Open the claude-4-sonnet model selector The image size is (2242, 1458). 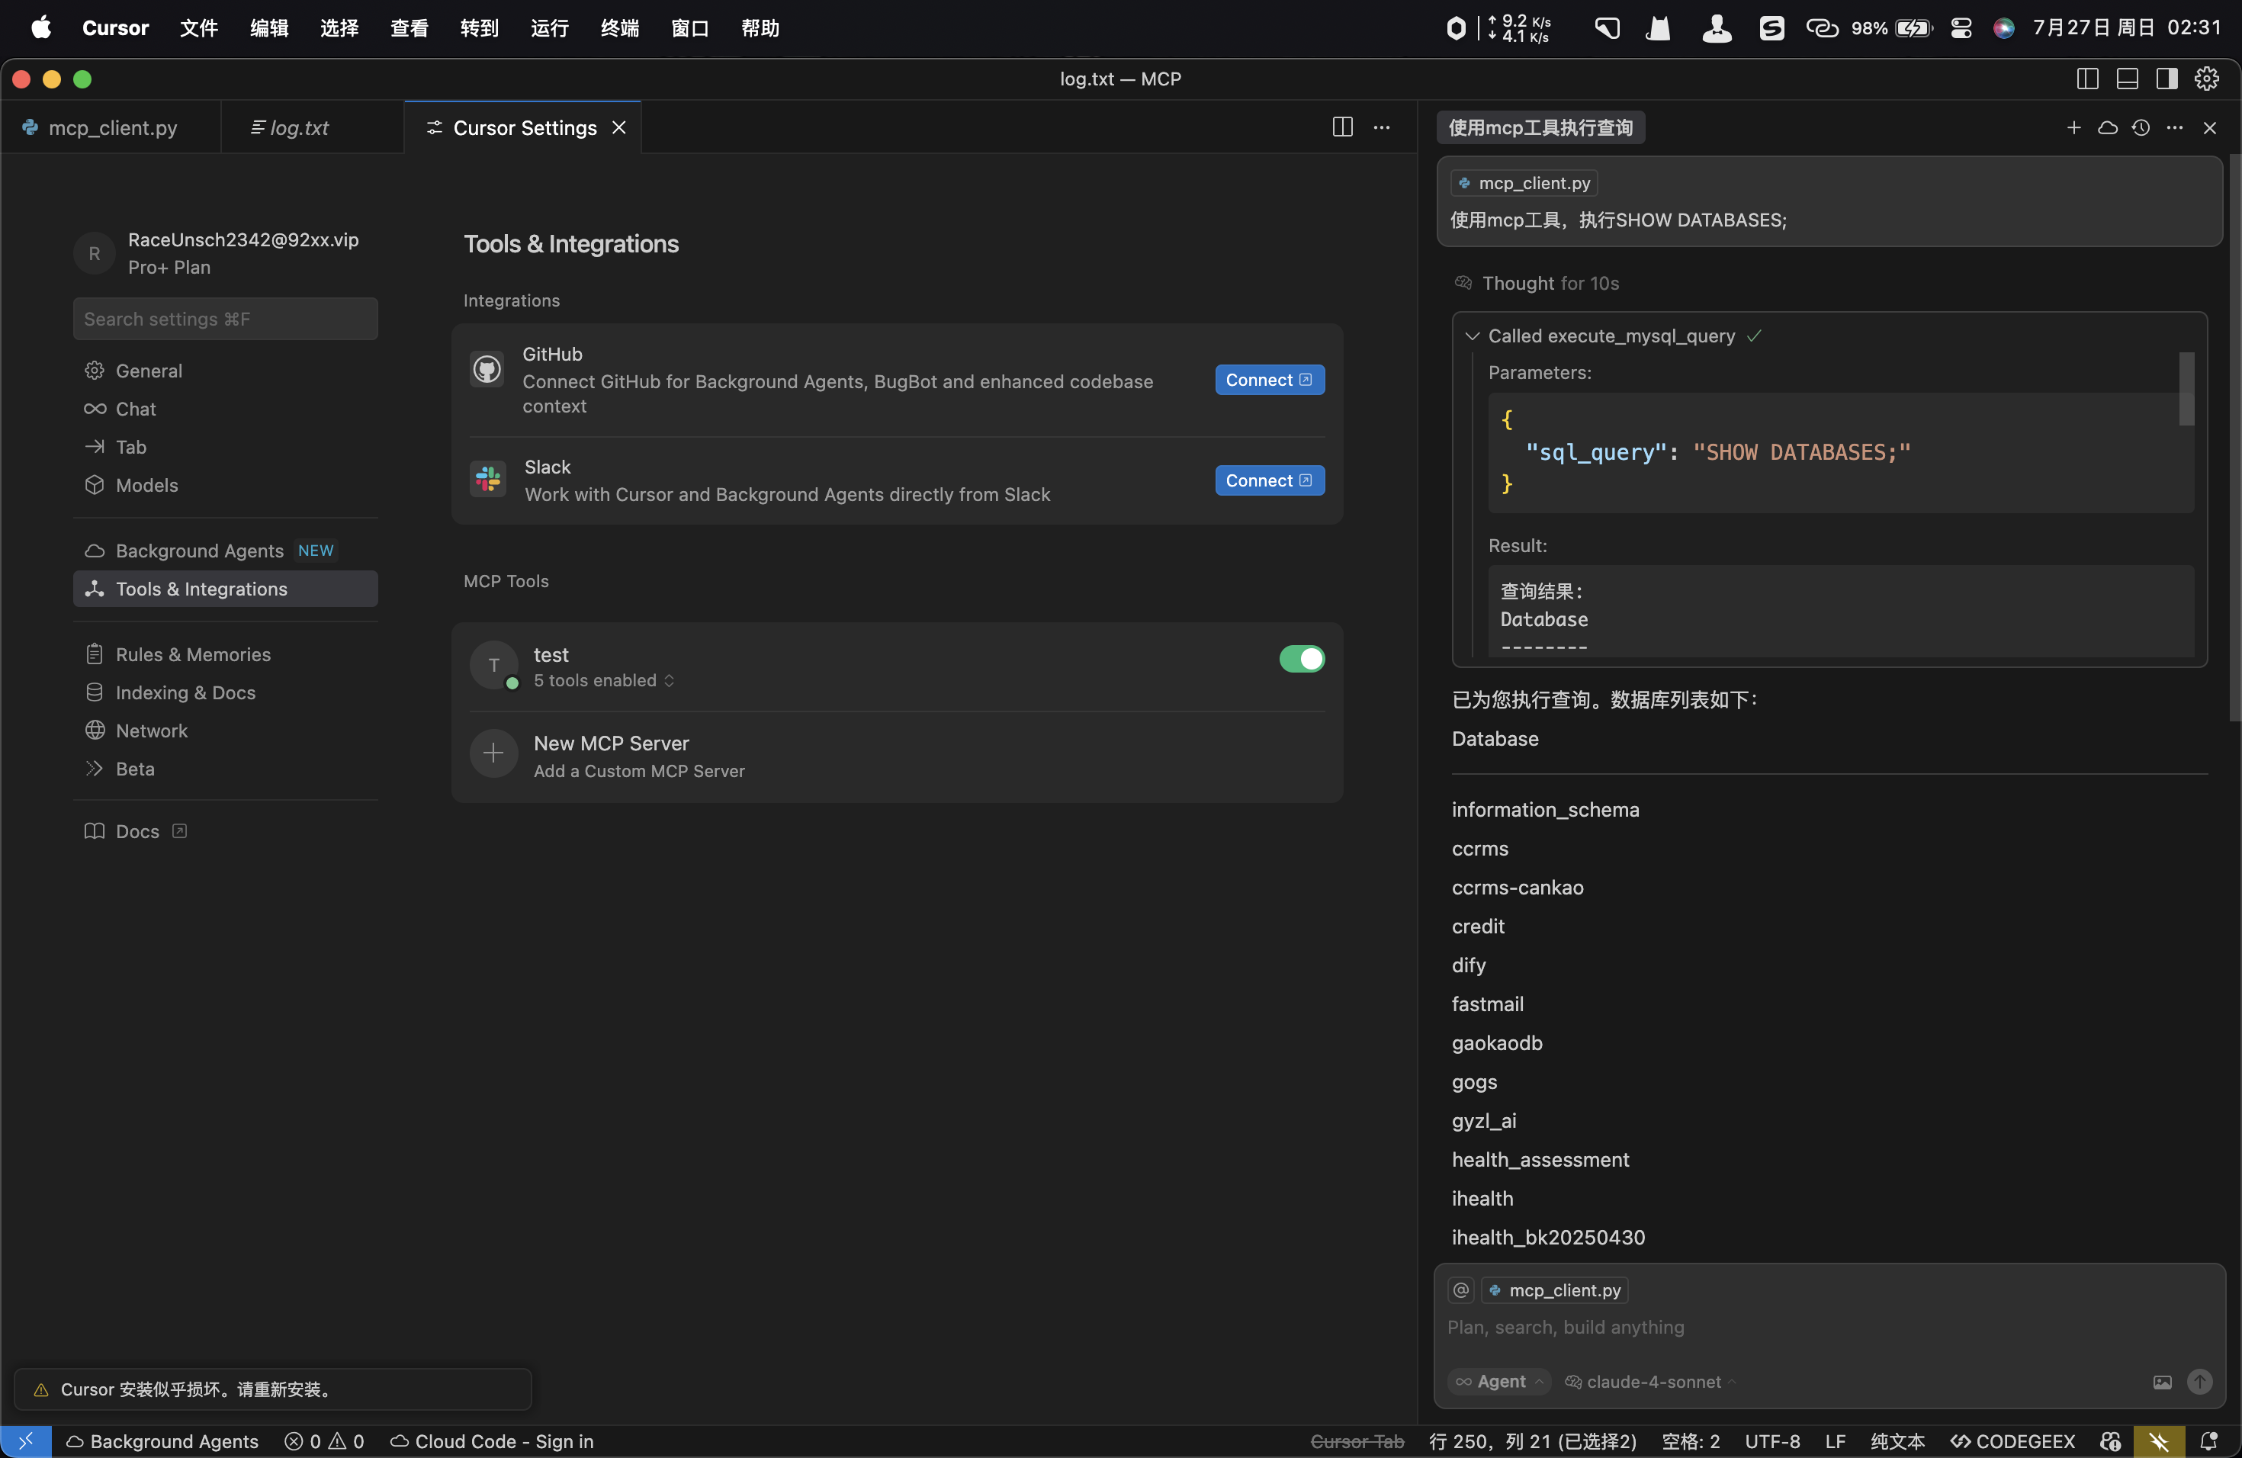(1653, 1382)
